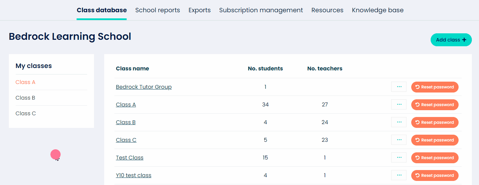The image size is (479, 185).
Task: Select Class B in My classes sidebar
Action: (25, 98)
